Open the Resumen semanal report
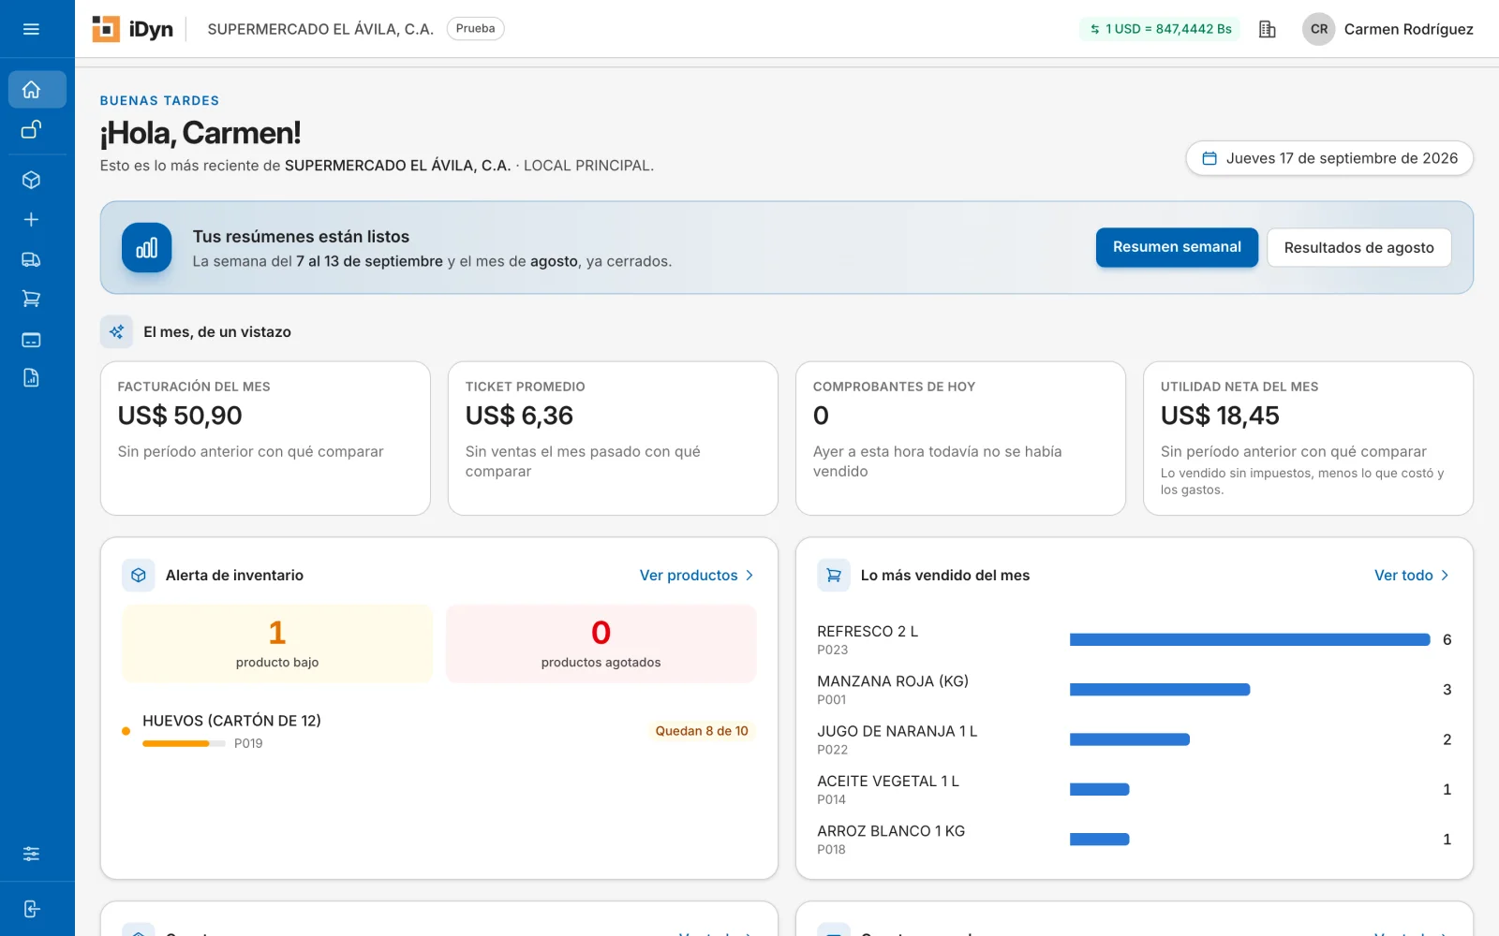1499x936 pixels. tap(1177, 247)
